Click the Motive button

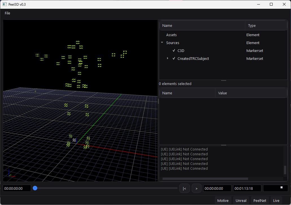[x=223, y=200]
